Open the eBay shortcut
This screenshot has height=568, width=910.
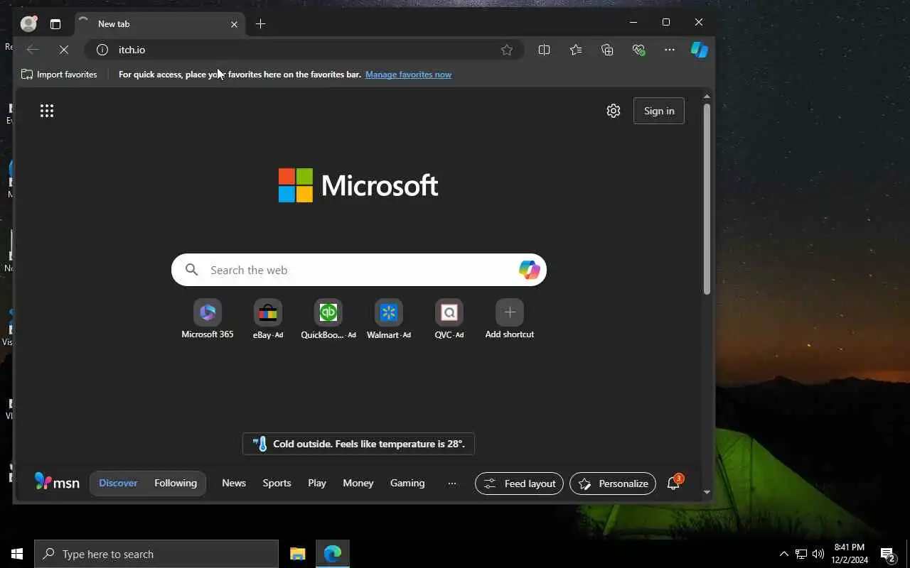tap(268, 319)
